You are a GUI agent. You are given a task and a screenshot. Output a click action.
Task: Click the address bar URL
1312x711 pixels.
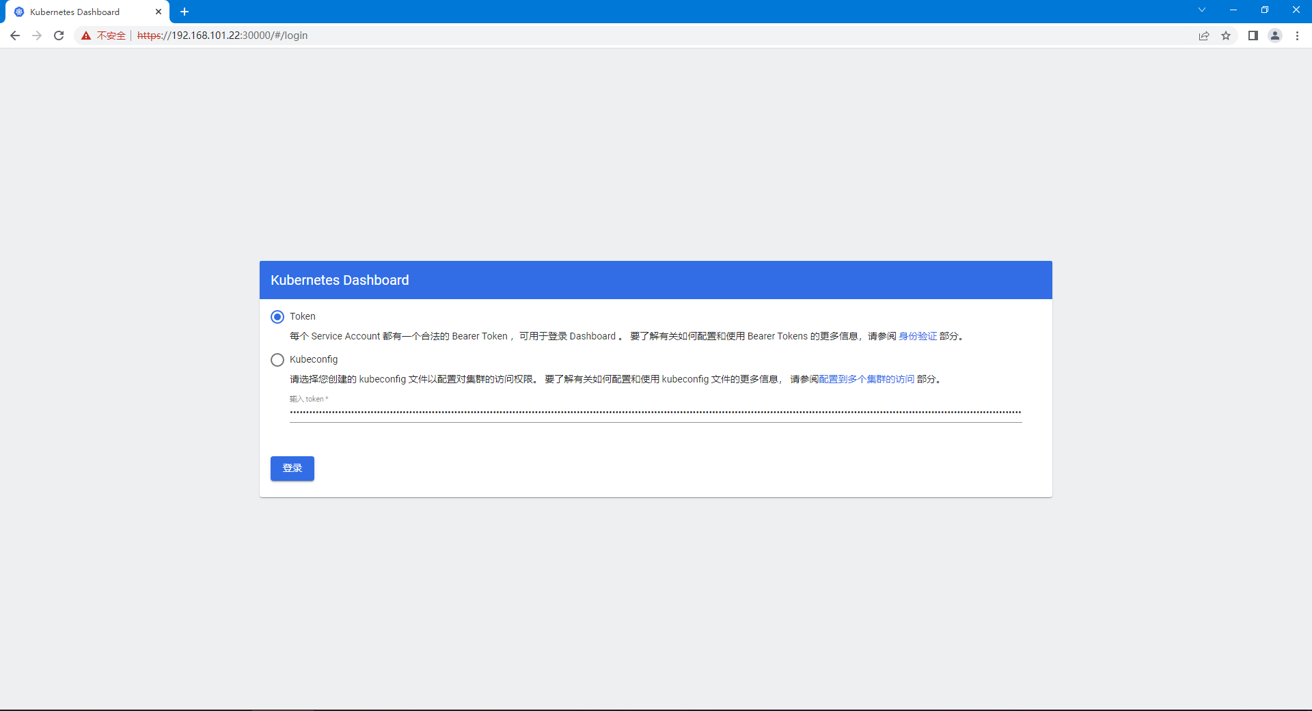pos(222,36)
